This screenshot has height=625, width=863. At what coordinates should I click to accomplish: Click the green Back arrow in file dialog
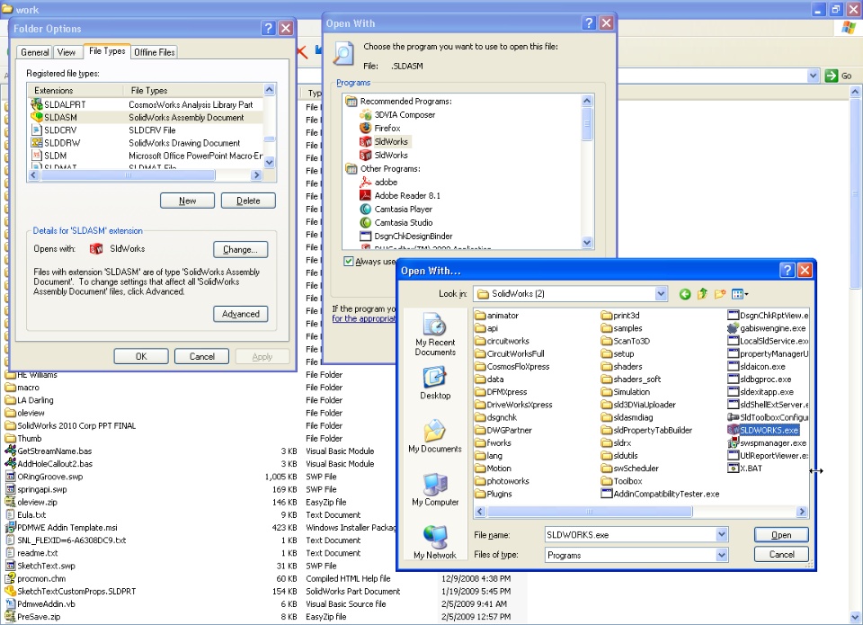coord(685,294)
